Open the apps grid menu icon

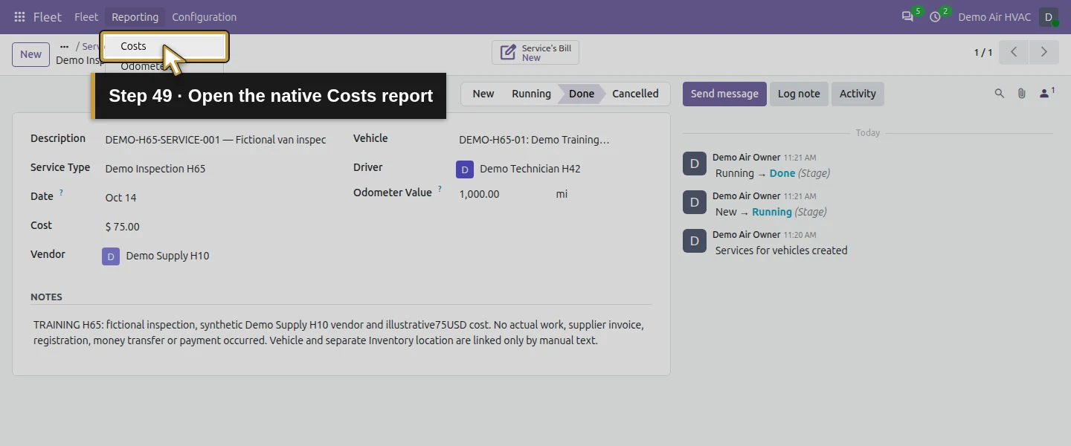click(x=19, y=17)
